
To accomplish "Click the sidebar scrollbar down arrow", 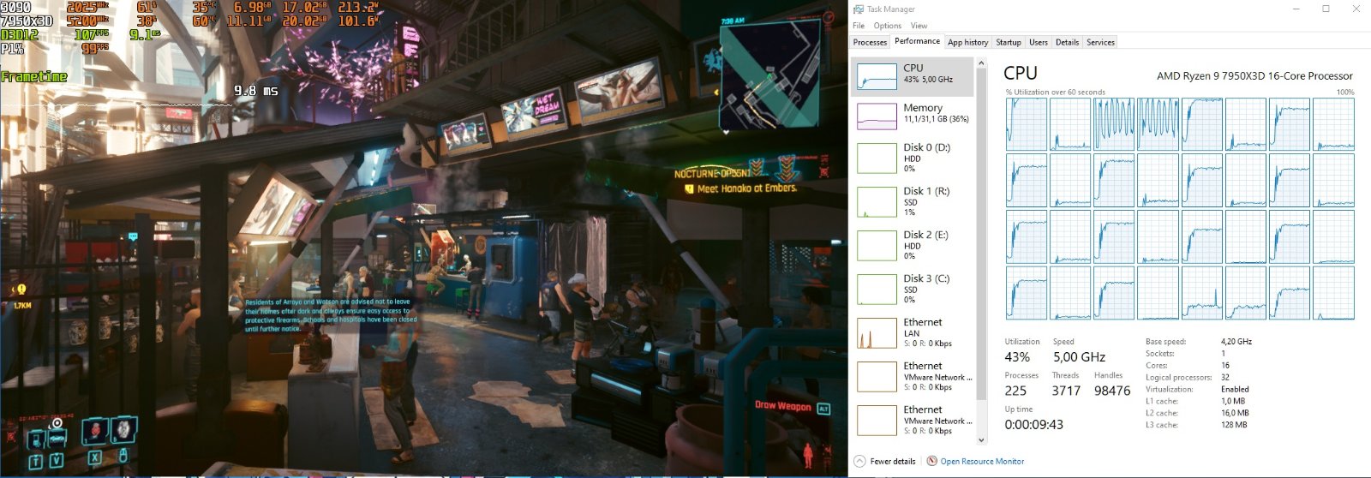I will 982,440.
